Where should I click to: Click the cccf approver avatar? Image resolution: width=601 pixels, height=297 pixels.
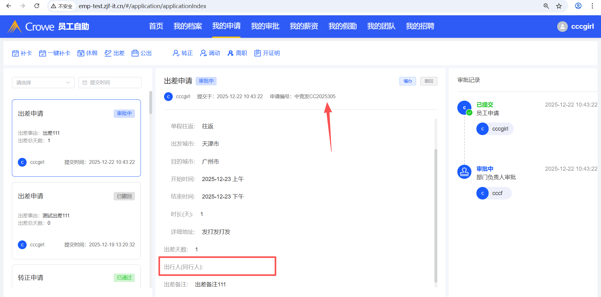(482, 193)
